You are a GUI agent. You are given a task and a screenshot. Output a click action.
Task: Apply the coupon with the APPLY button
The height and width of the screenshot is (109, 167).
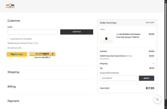coord(146,78)
